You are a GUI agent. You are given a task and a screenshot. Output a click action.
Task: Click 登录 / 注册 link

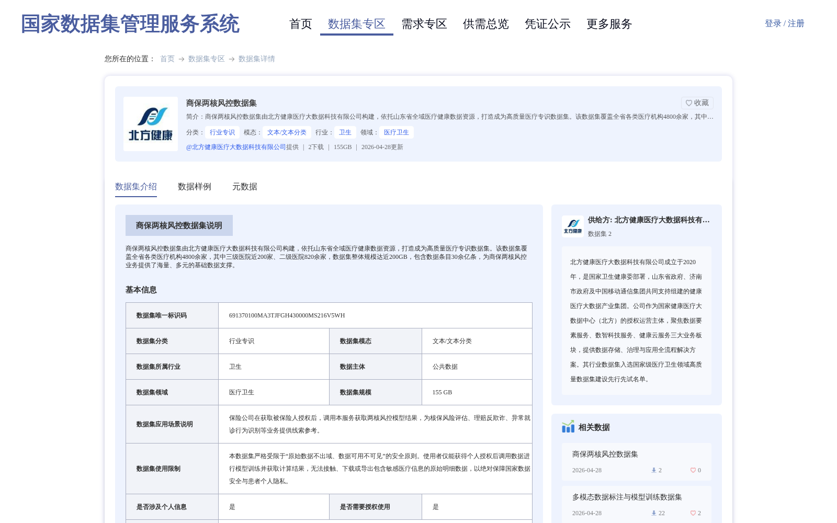[x=784, y=24]
